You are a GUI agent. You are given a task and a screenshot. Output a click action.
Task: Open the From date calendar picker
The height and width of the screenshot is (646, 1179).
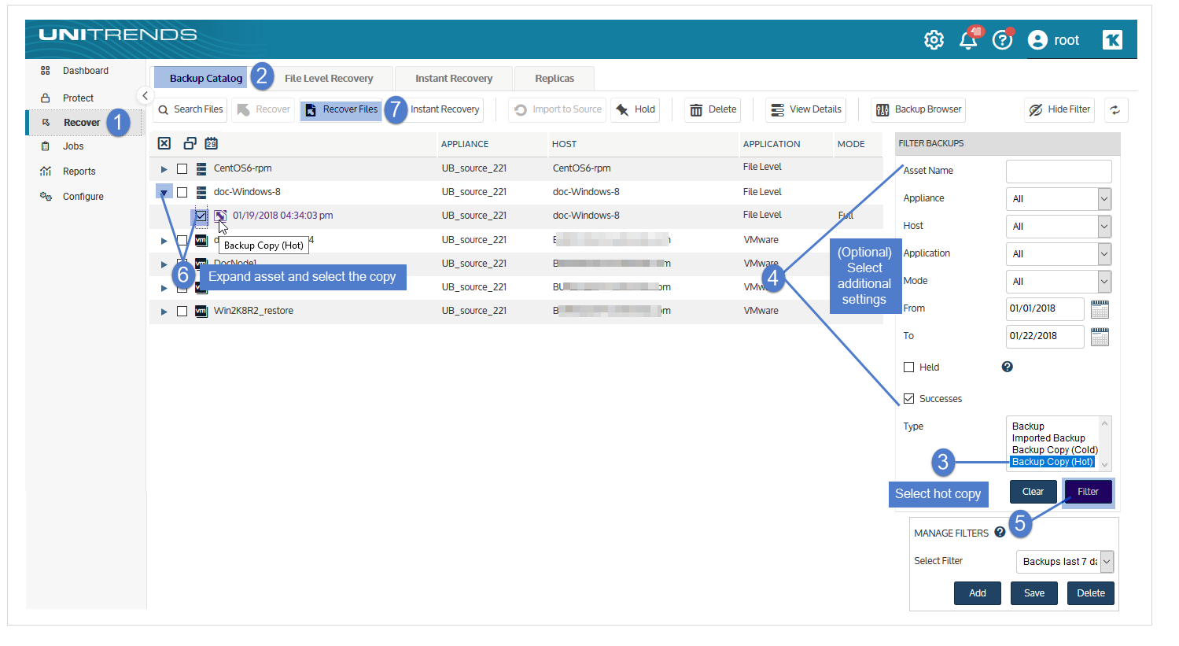(x=1100, y=309)
